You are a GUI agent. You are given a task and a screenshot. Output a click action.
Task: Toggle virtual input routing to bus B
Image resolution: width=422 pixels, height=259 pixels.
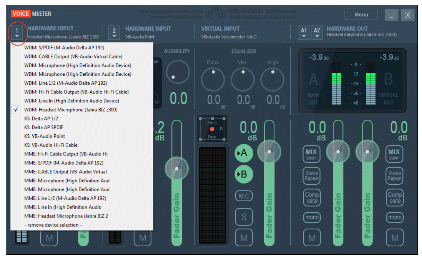(244, 174)
